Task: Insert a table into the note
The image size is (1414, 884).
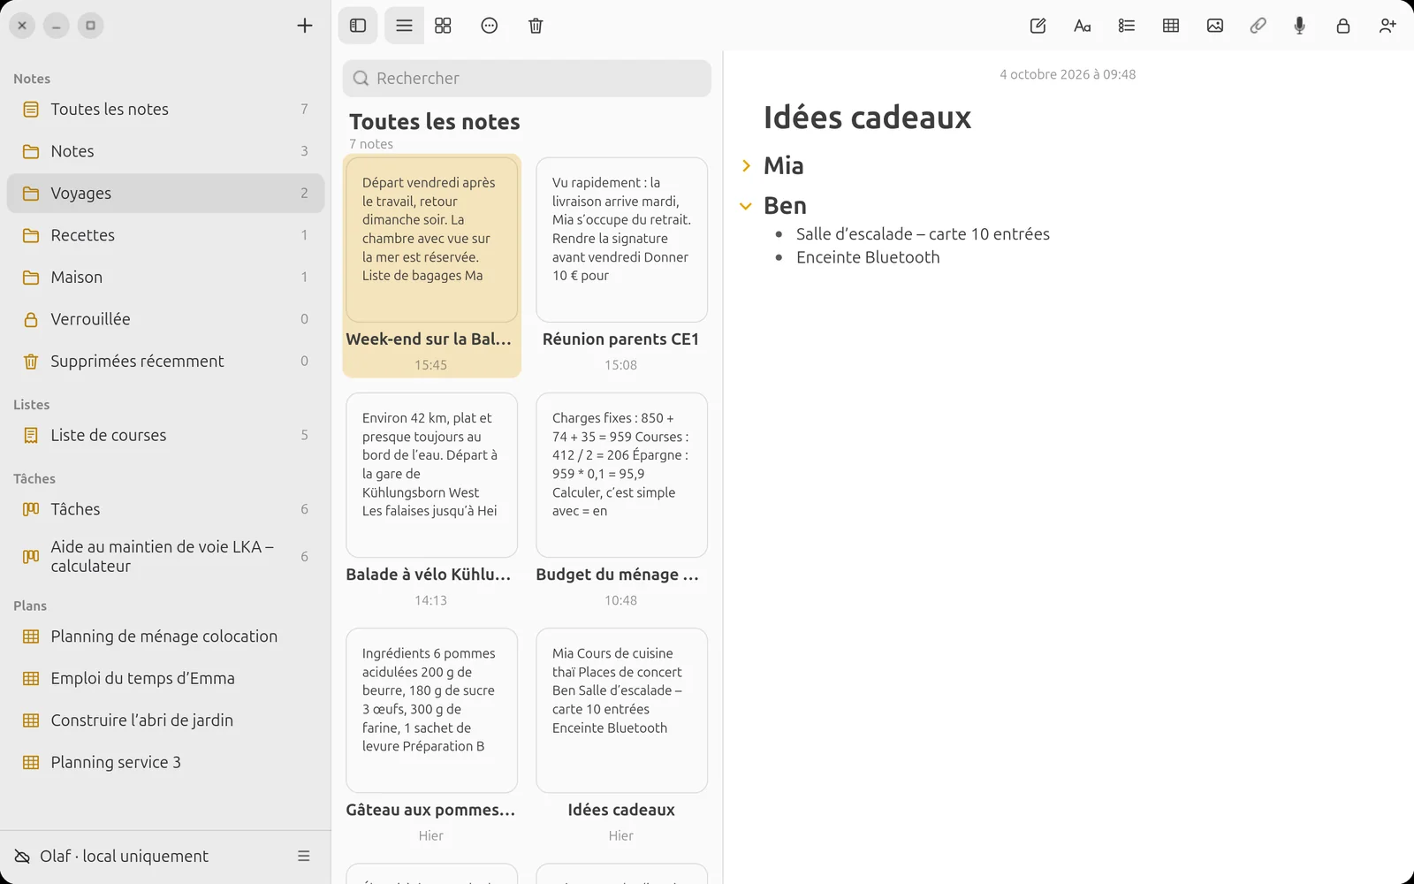Action: [1171, 26]
